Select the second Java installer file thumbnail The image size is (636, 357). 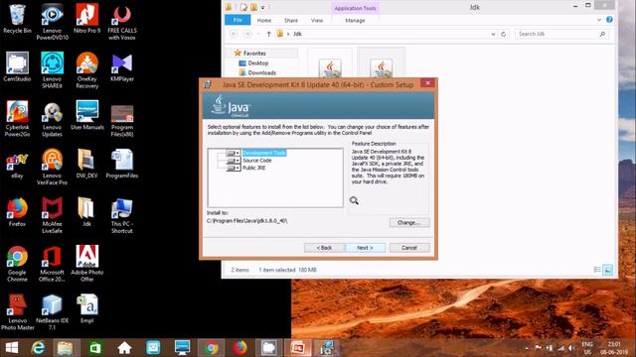381,67
